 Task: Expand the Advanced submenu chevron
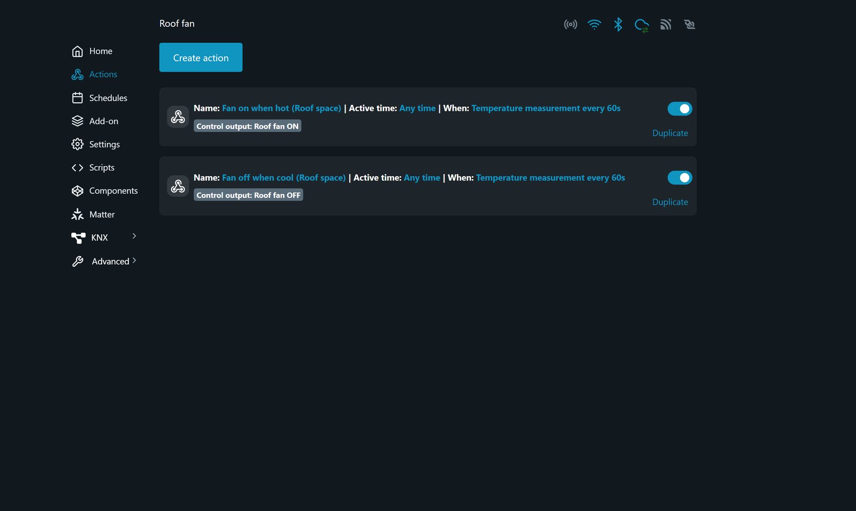coord(134,261)
